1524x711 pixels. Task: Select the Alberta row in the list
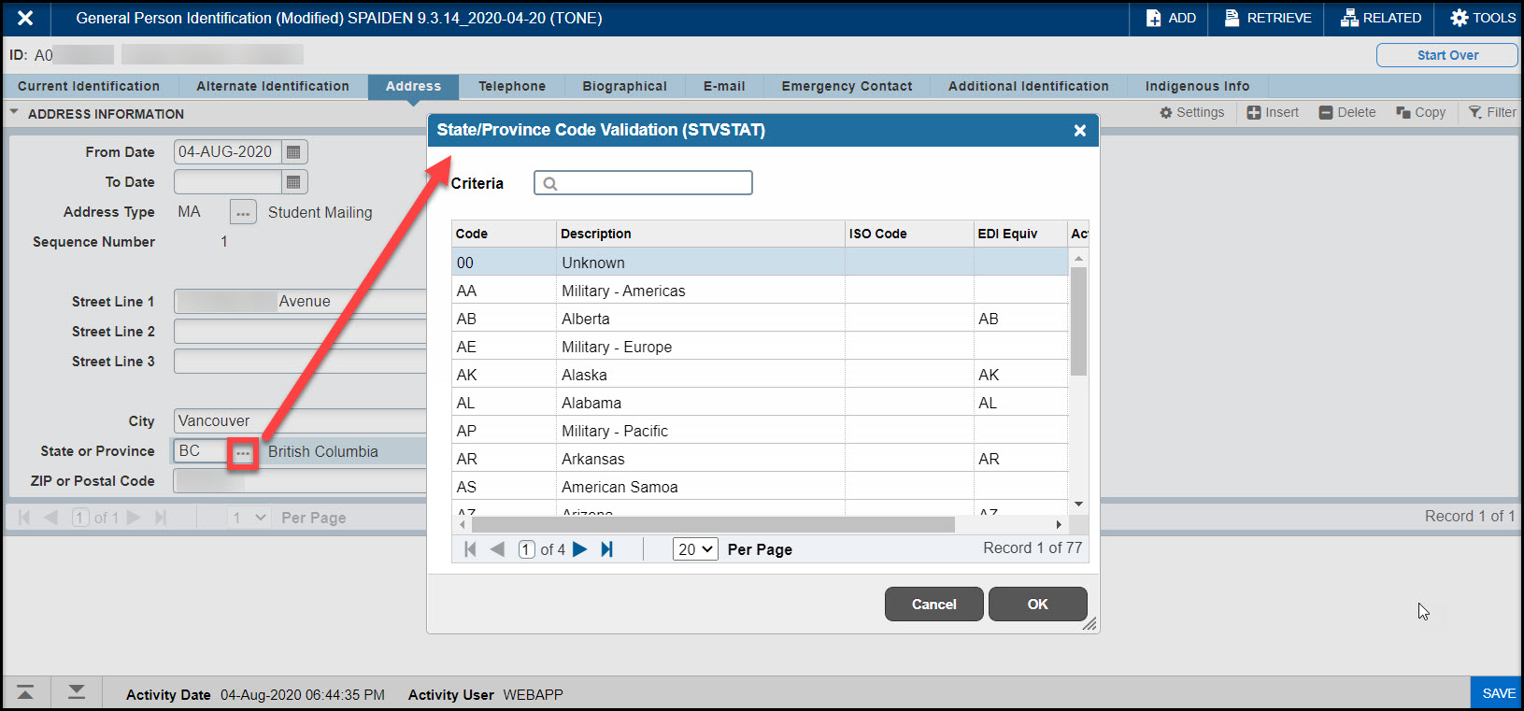pos(586,319)
